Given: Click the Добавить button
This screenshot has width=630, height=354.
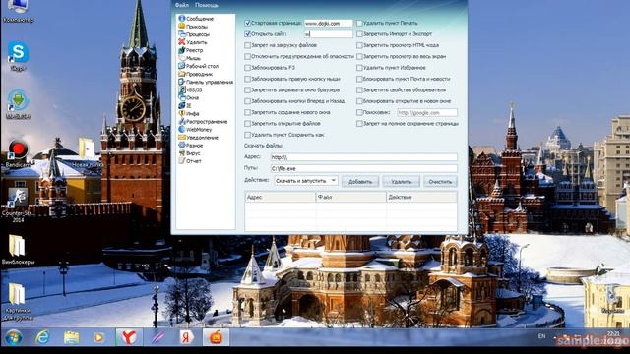Looking at the screenshot, I should pos(360,181).
